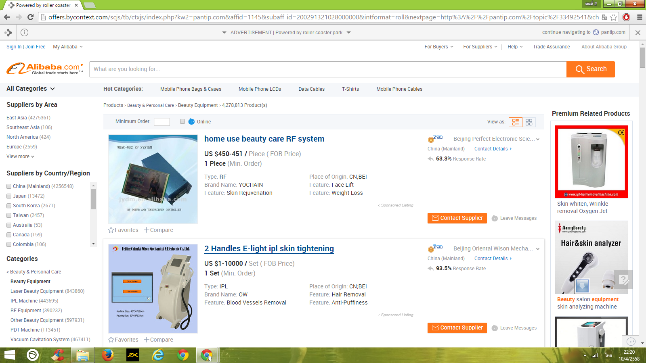Switch to list view icon

coord(516,122)
